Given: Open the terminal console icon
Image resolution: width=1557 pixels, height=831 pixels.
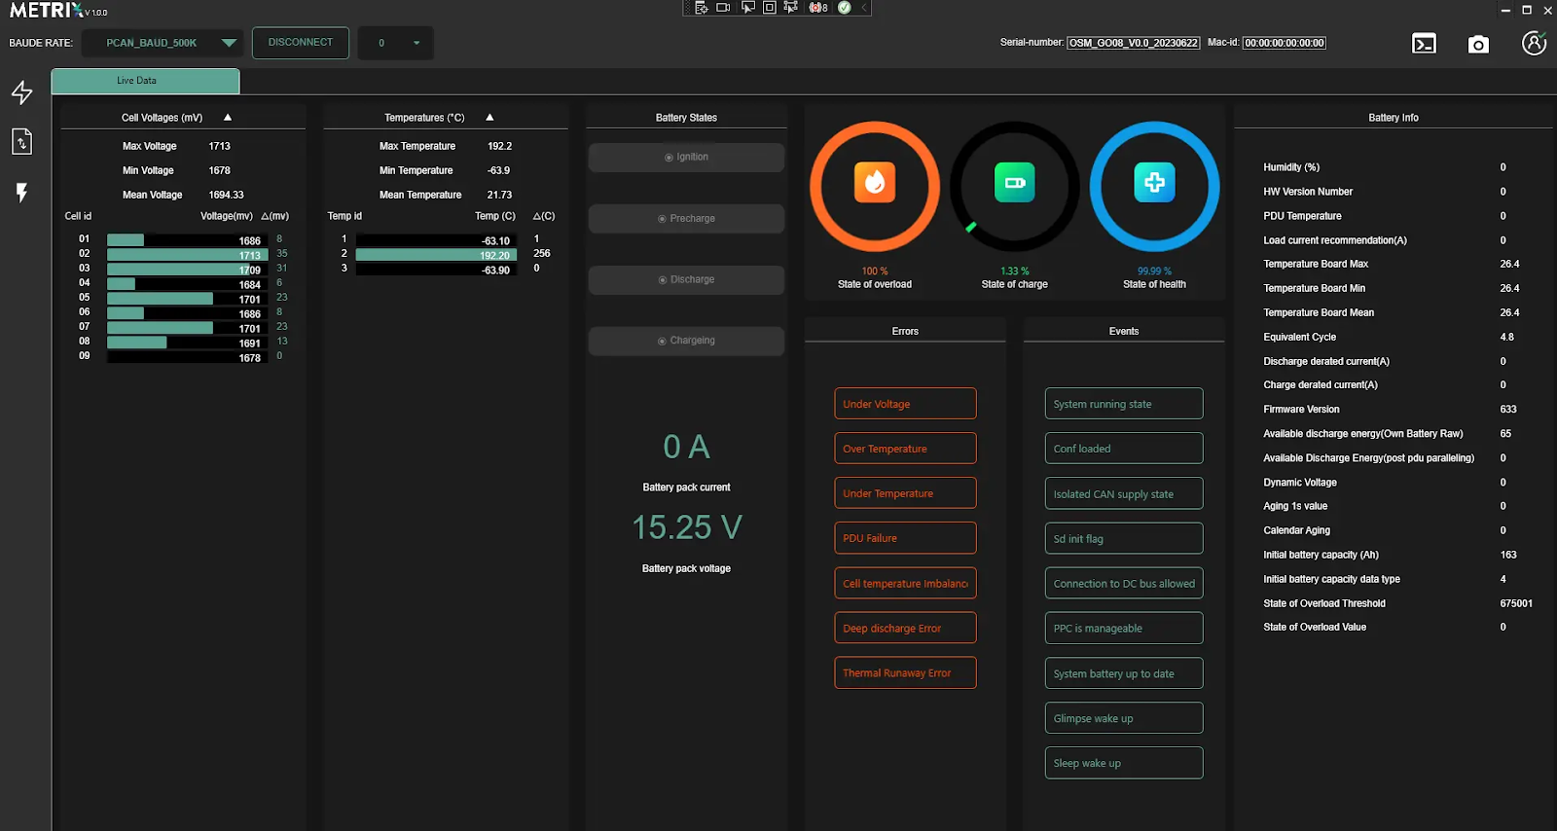Looking at the screenshot, I should (x=1424, y=44).
